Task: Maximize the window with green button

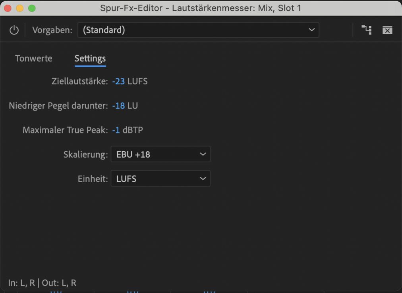Action: pyautogui.click(x=32, y=8)
